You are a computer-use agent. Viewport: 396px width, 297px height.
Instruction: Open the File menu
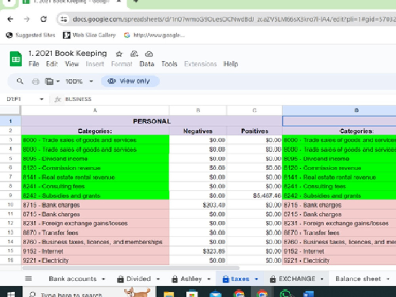(34, 64)
